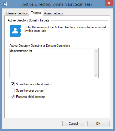Viewport: 115px width, 131px height.
Task: Click the Scan the user domain label
Action: (30, 91)
